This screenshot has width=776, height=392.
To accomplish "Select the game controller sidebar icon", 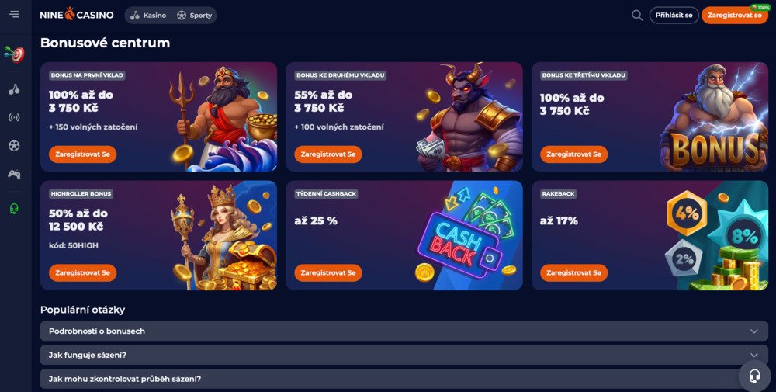I will coord(14,174).
